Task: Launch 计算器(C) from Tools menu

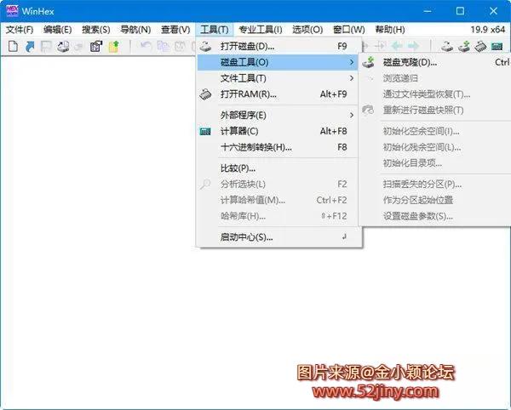Action: pos(238,131)
